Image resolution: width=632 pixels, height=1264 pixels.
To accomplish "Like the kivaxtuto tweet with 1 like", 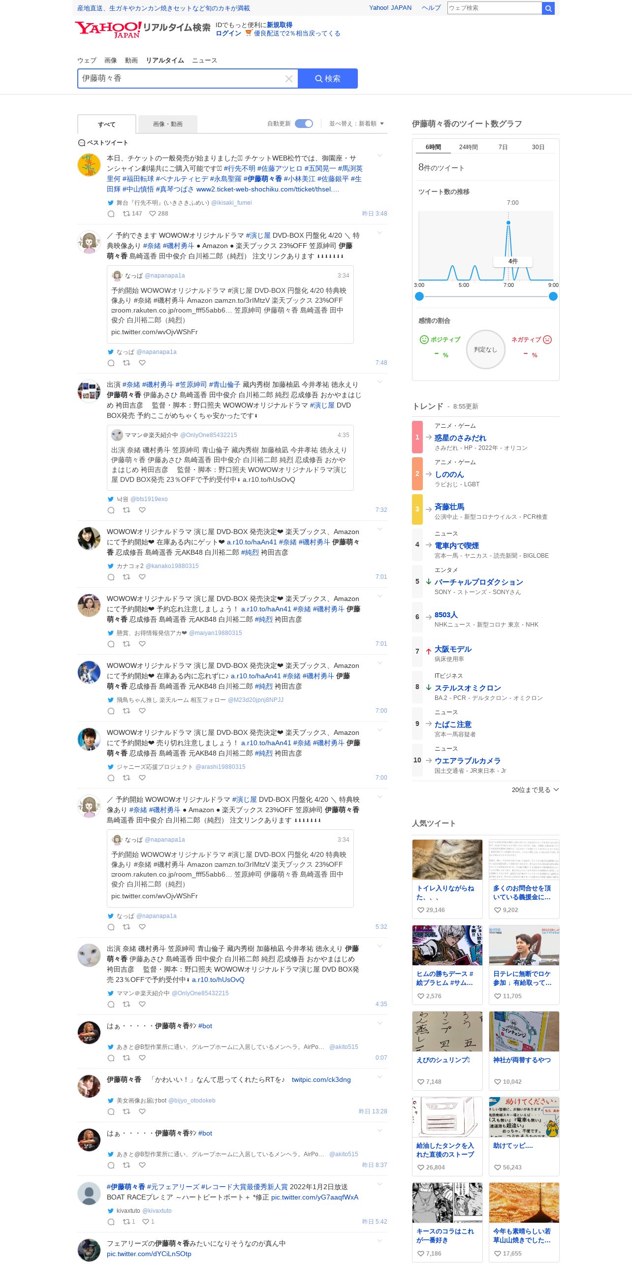I will click(x=146, y=1222).
